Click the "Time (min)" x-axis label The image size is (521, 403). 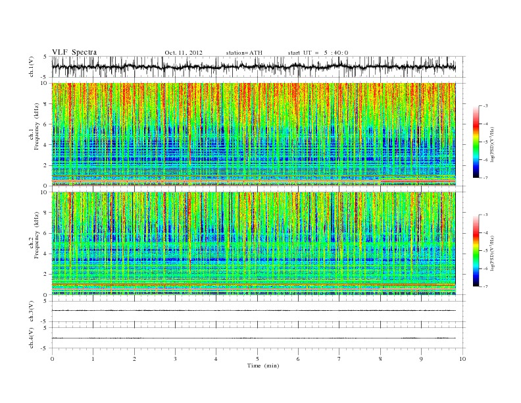(263, 365)
